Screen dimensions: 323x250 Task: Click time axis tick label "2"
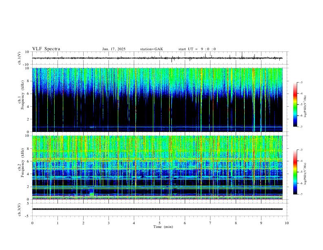coord(83,223)
